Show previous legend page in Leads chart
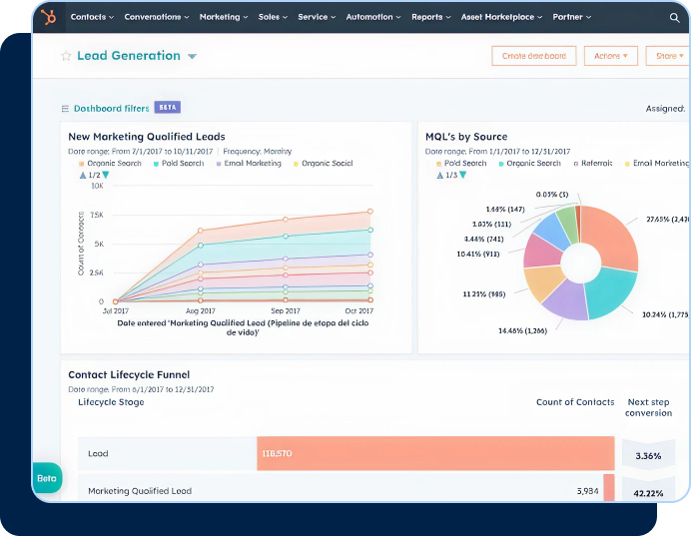This screenshot has width=691, height=536. click(83, 175)
